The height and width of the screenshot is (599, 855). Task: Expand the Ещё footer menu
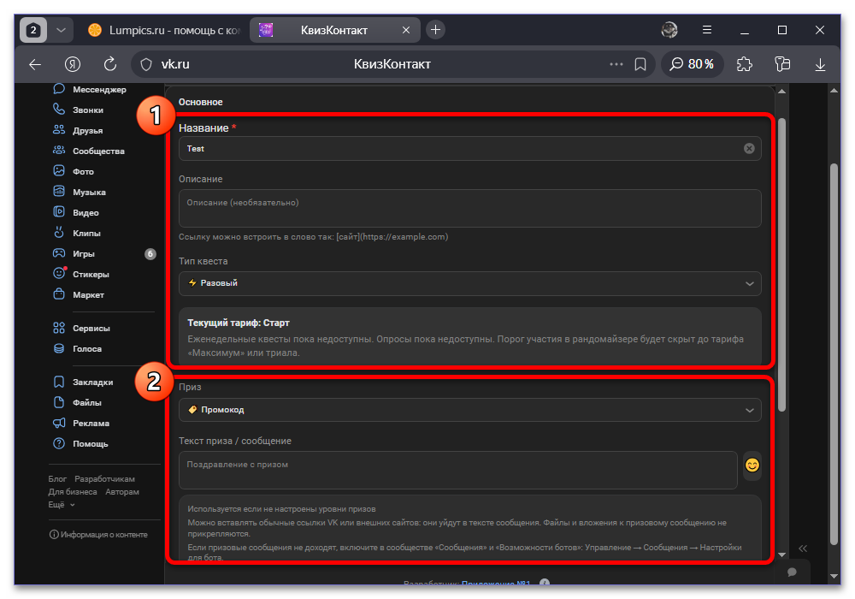pyautogui.click(x=61, y=505)
